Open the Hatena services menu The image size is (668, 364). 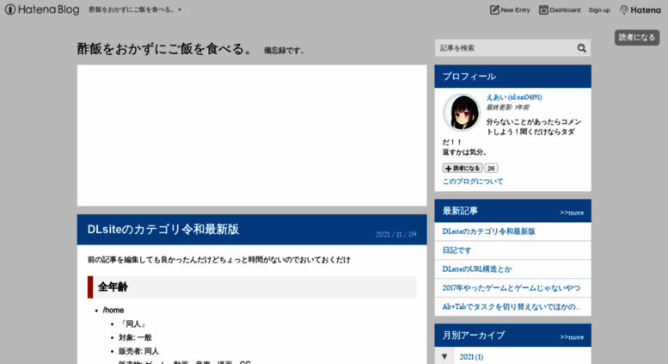640,9
